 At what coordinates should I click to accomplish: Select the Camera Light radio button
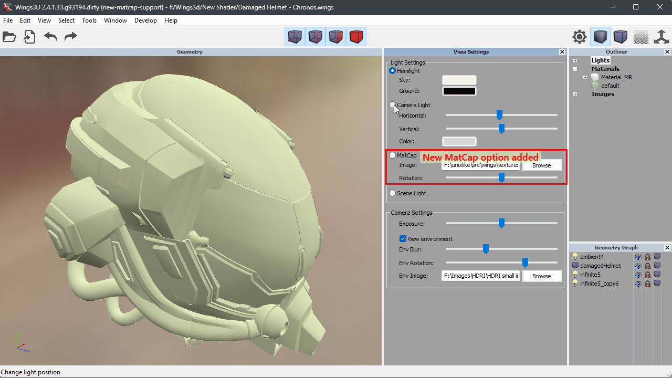393,105
